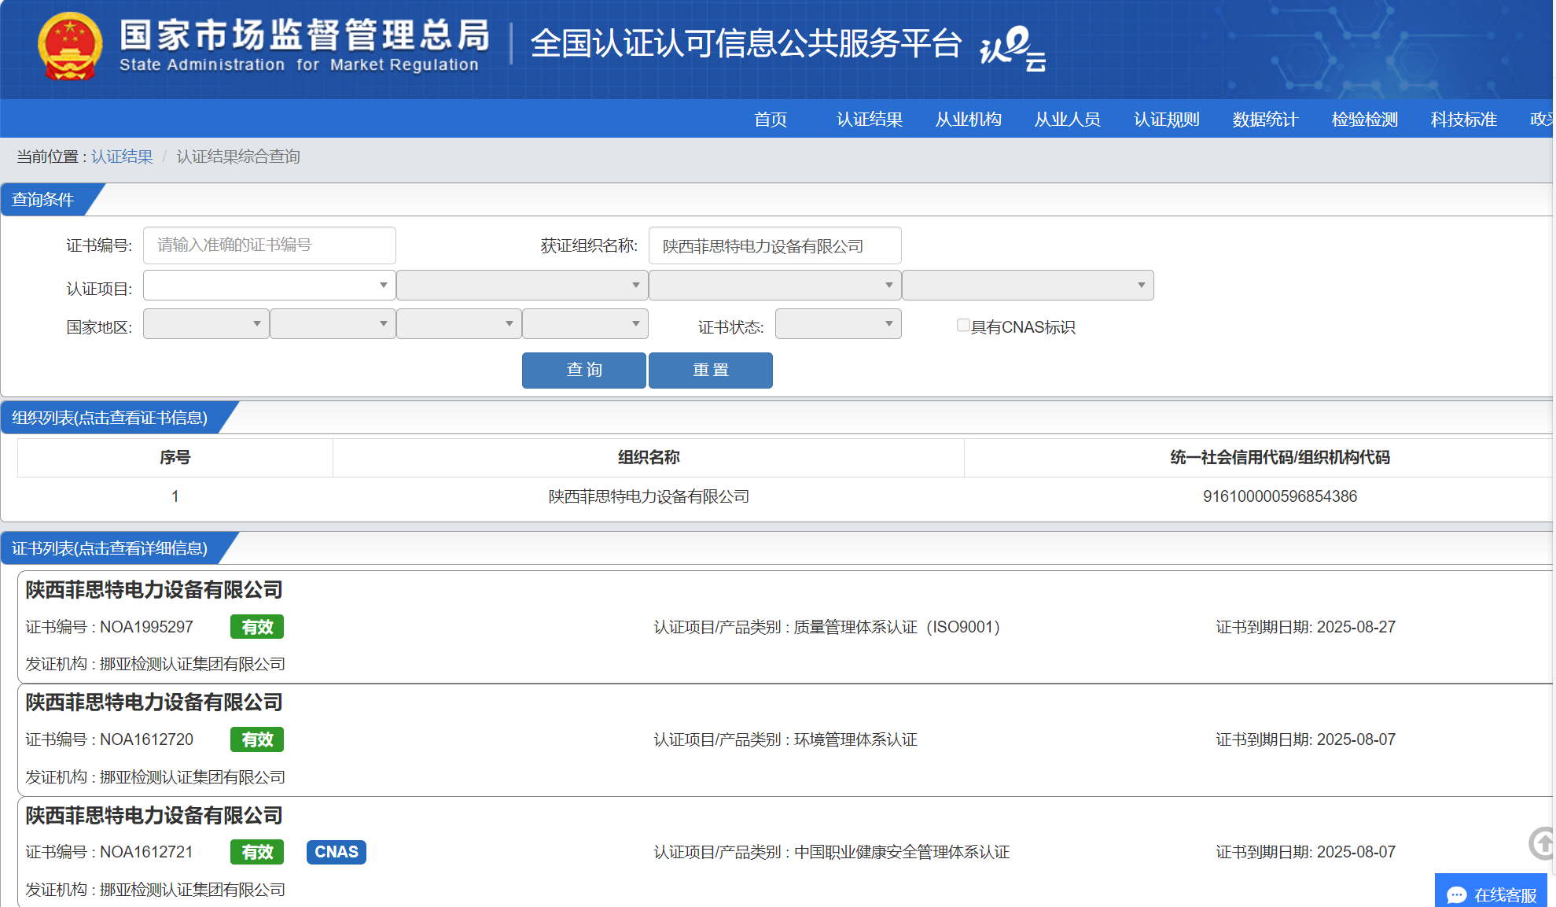Click the 组织列表 section header
Screen dimensions: 1556x907
pyautogui.click(x=109, y=418)
